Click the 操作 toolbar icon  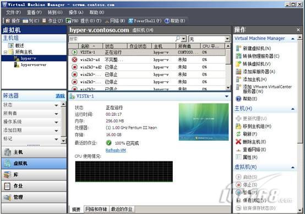click(x=8, y=20)
